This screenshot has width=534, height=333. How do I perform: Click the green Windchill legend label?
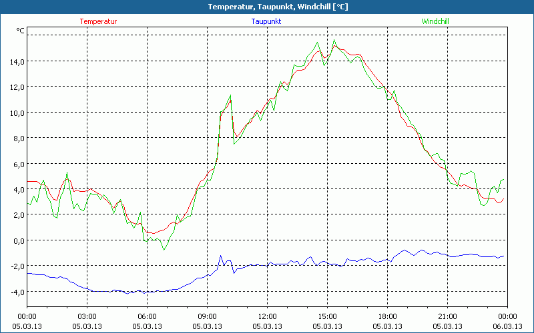pyautogui.click(x=435, y=21)
